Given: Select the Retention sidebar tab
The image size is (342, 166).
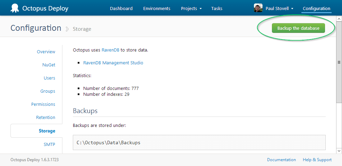Looking at the screenshot, I should 45,118.
